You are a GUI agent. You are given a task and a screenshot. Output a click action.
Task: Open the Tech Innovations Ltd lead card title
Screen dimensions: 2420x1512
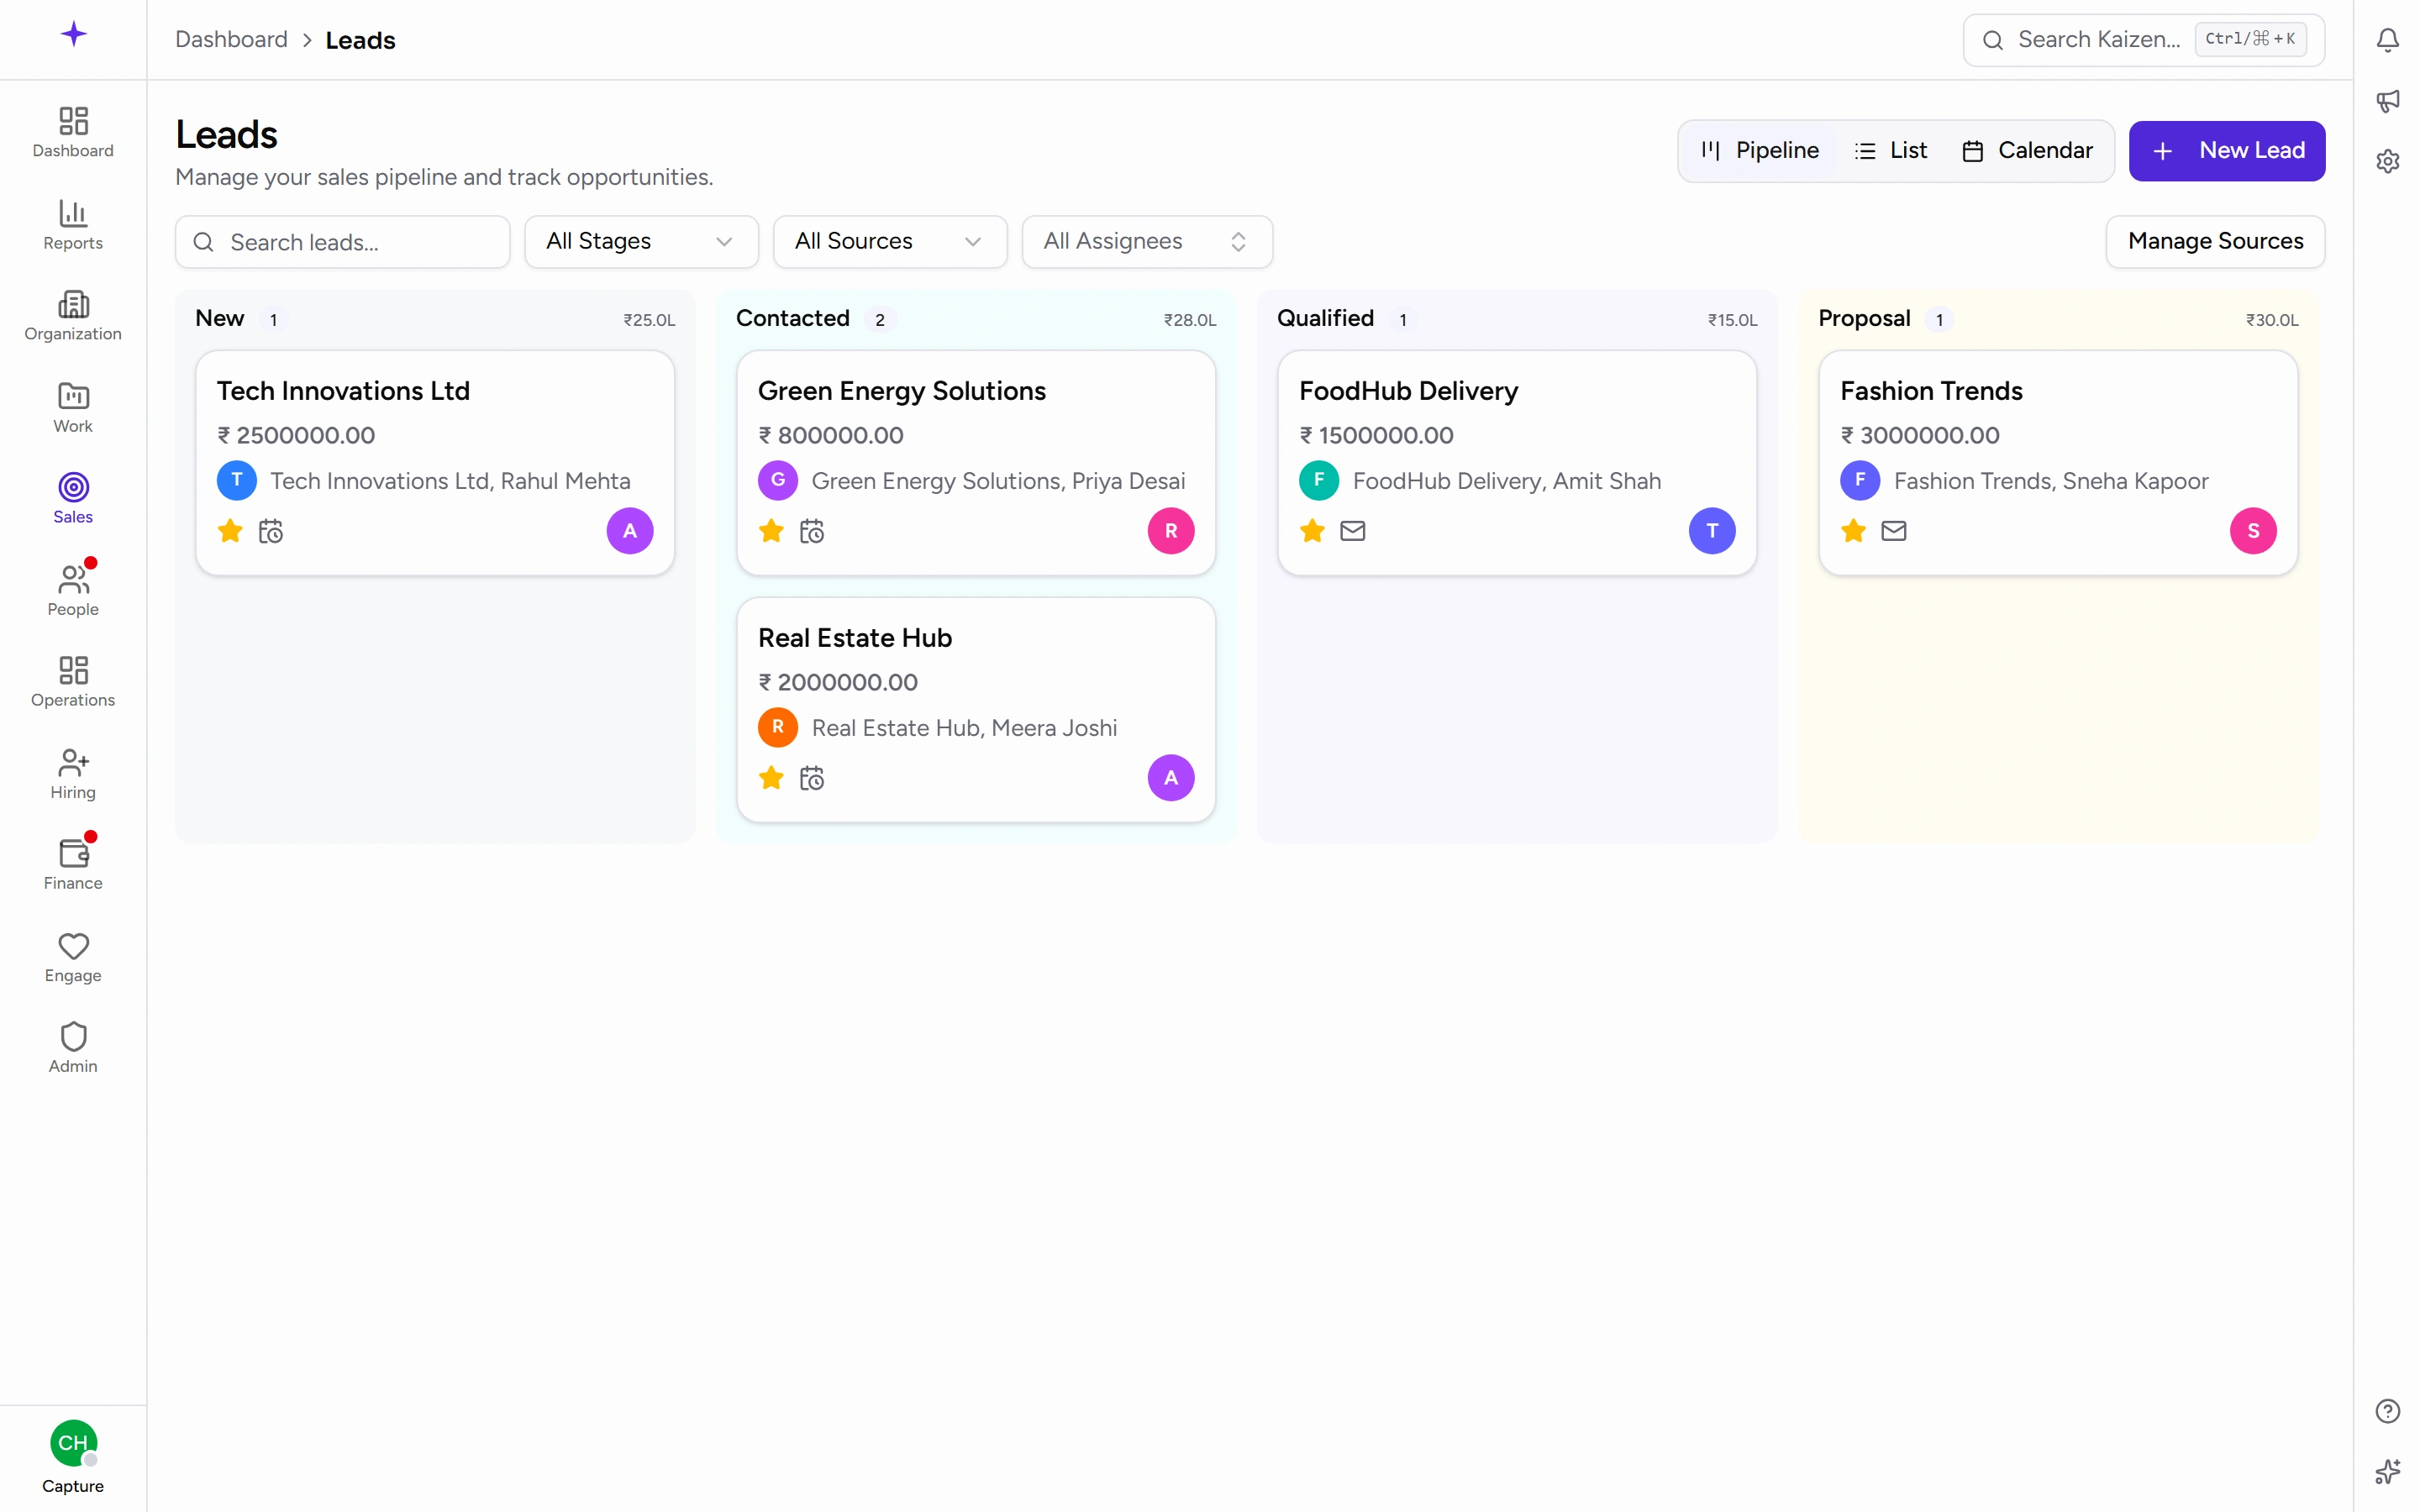click(343, 391)
